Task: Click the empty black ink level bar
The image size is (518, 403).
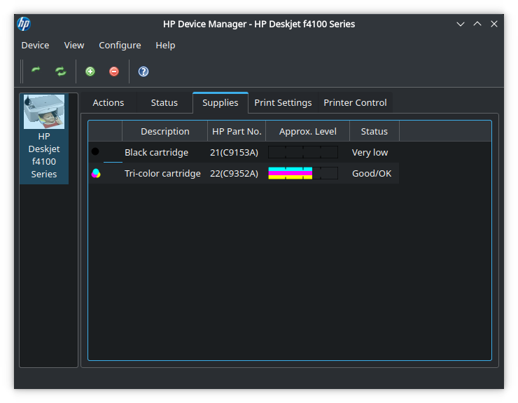Action: tap(303, 152)
